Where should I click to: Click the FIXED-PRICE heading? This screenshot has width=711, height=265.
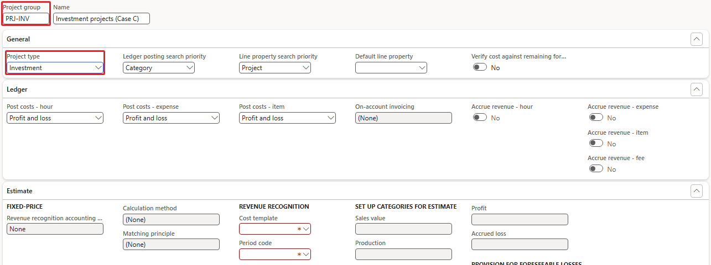[24, 206]
